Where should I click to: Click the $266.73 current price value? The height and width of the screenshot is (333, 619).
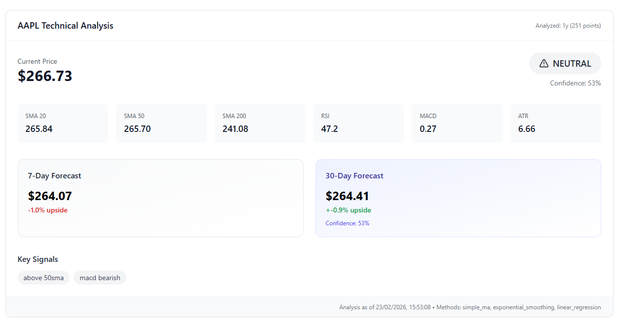click(45, 76)
